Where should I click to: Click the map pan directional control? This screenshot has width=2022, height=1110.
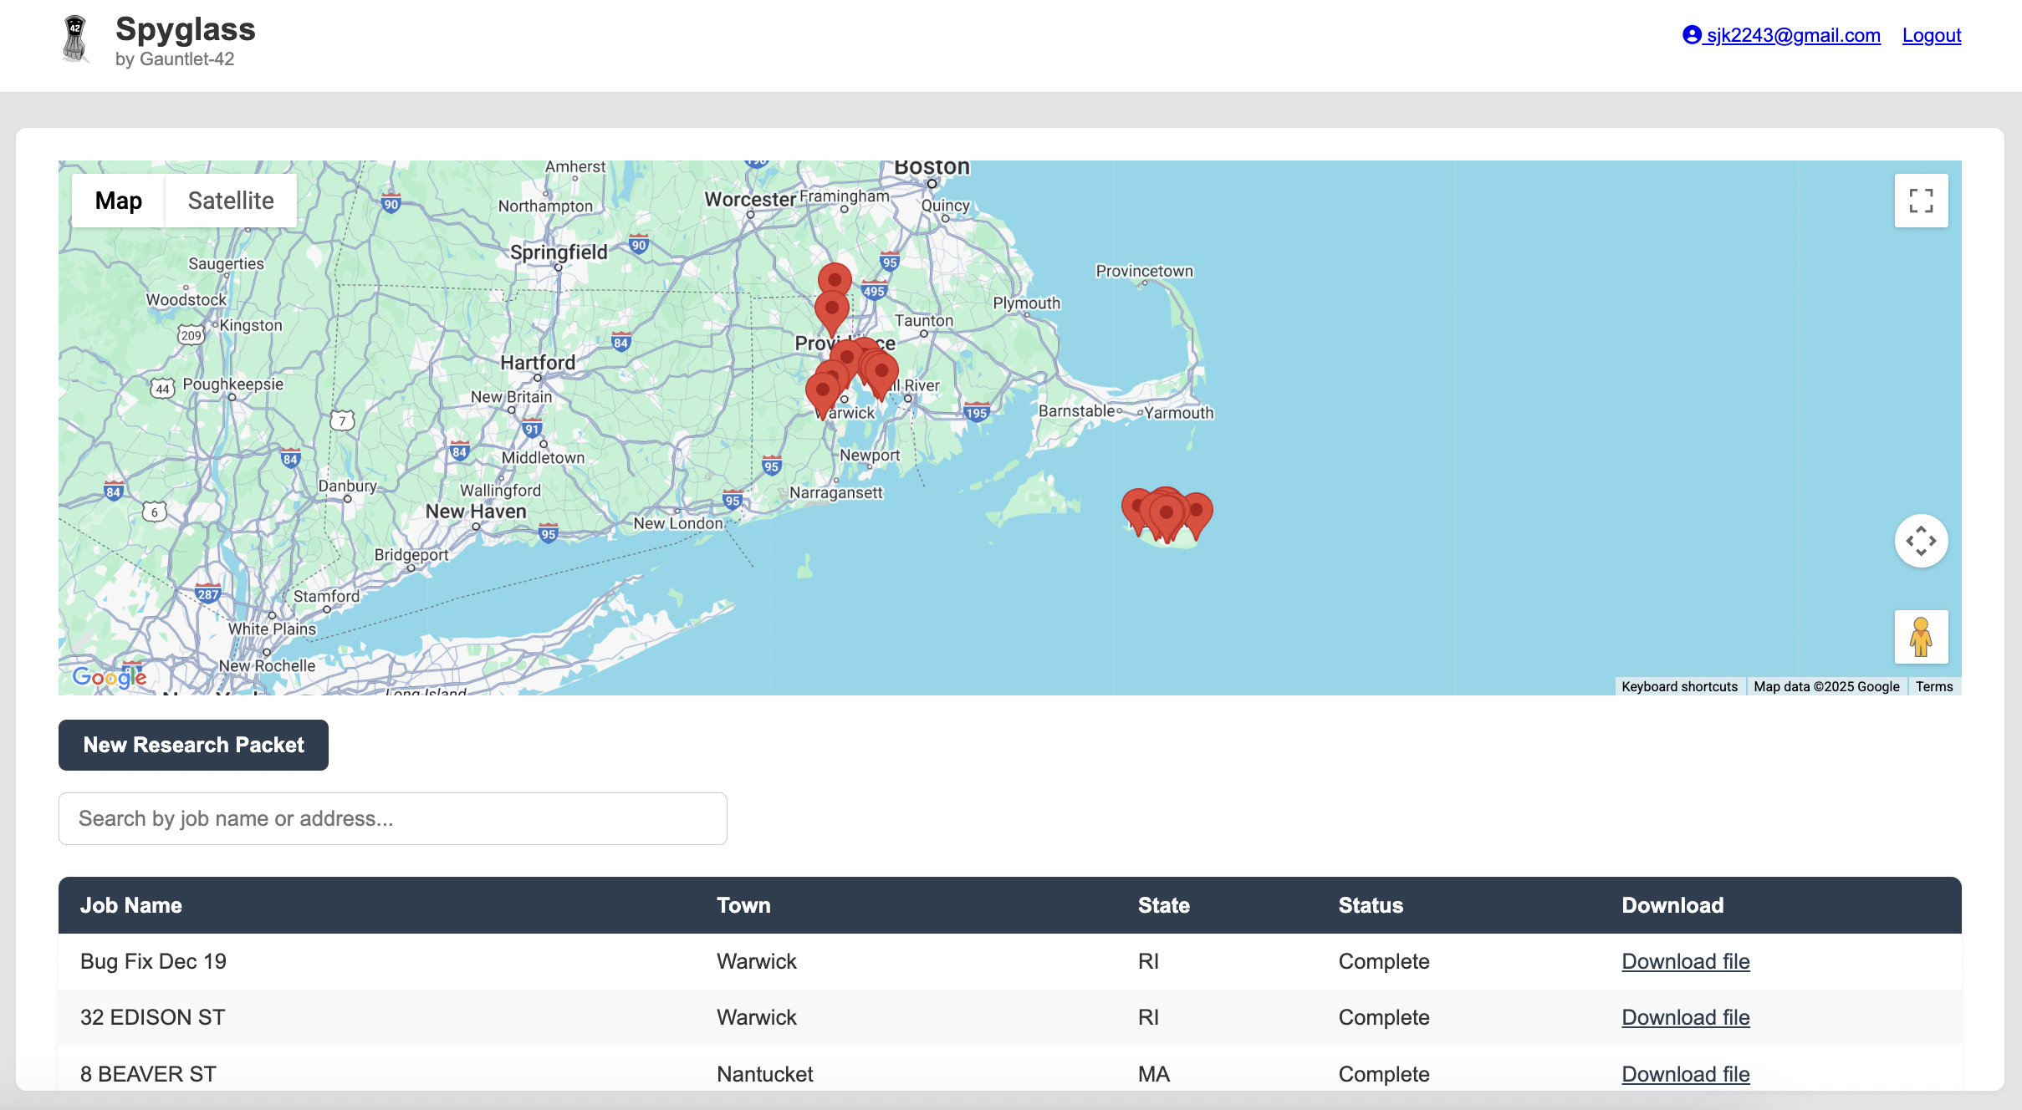[x=1920, y=541]
